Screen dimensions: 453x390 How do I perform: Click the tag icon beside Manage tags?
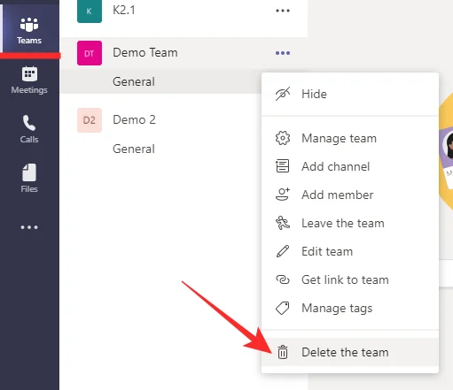pos(283,309)
